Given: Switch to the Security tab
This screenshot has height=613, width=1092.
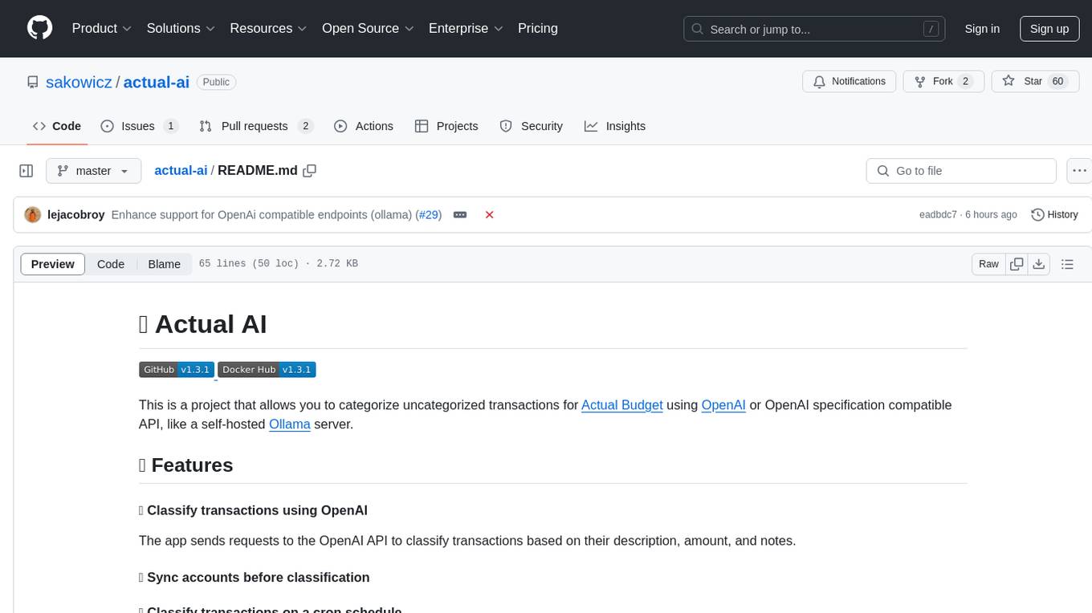Looking at the screenshot, I should tap(532, 126).
